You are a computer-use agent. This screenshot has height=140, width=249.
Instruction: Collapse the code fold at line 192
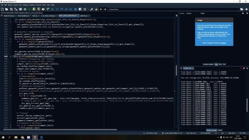tap(11, 39)
